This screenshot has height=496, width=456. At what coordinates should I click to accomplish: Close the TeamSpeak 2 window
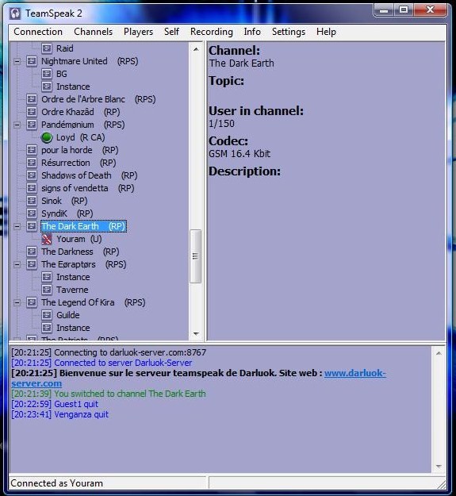(430, 10)
